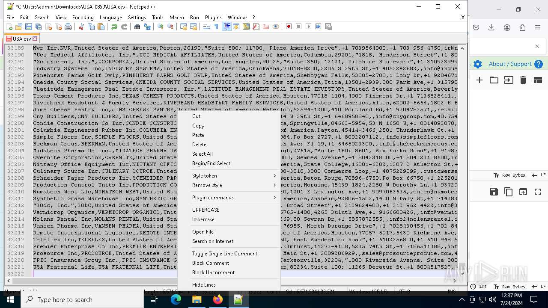Open Microsoft Edge from the taskbar

pyautogui.click(x=176, y=300)
